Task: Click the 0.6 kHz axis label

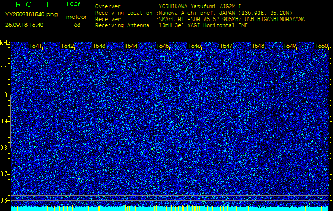Action: [x=4, y=200]
